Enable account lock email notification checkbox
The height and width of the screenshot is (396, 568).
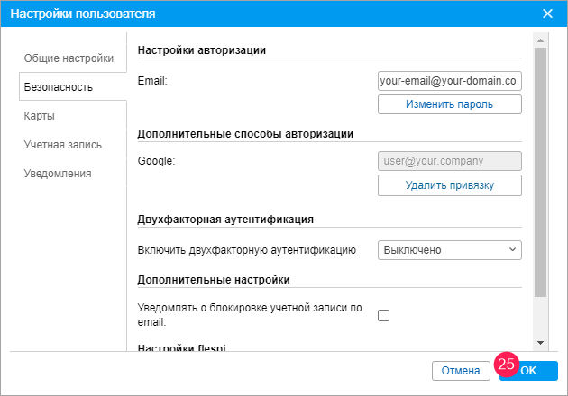(x=383, y=315)
